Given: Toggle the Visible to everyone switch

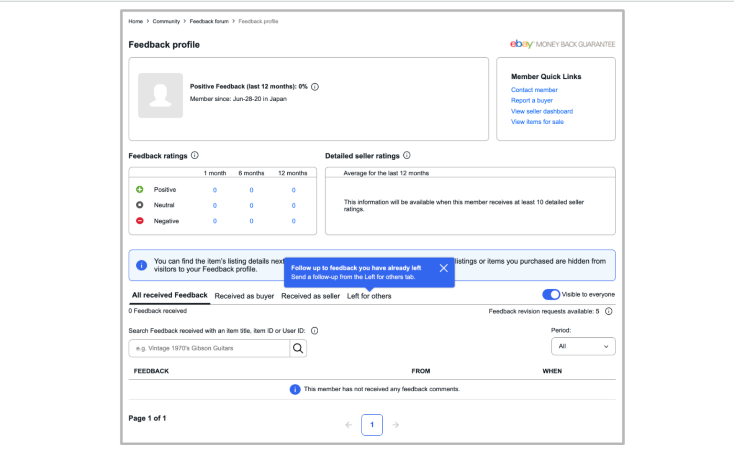Looking at the screenshot, I should tap(551, 294).
